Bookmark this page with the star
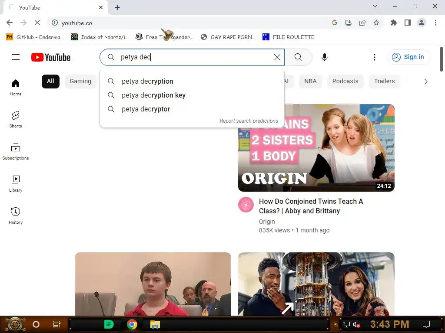 coord(376,23)
